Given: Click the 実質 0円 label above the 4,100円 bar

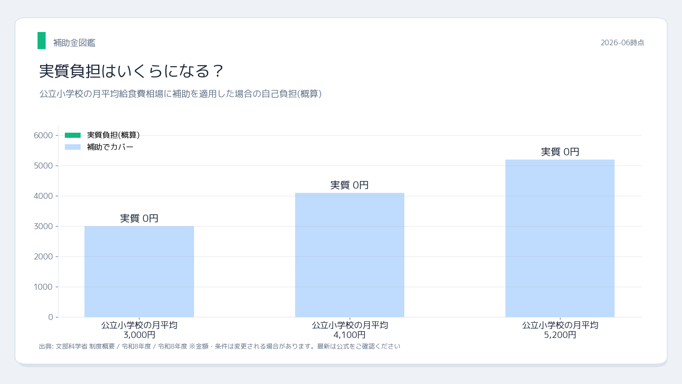Looking at the screenshot, I should pyautogui.click(x=350, y=185).
